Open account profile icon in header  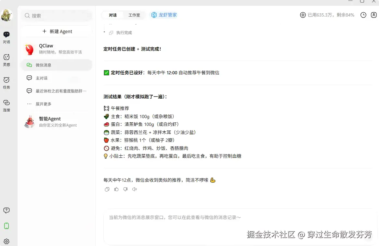(374, 15)
